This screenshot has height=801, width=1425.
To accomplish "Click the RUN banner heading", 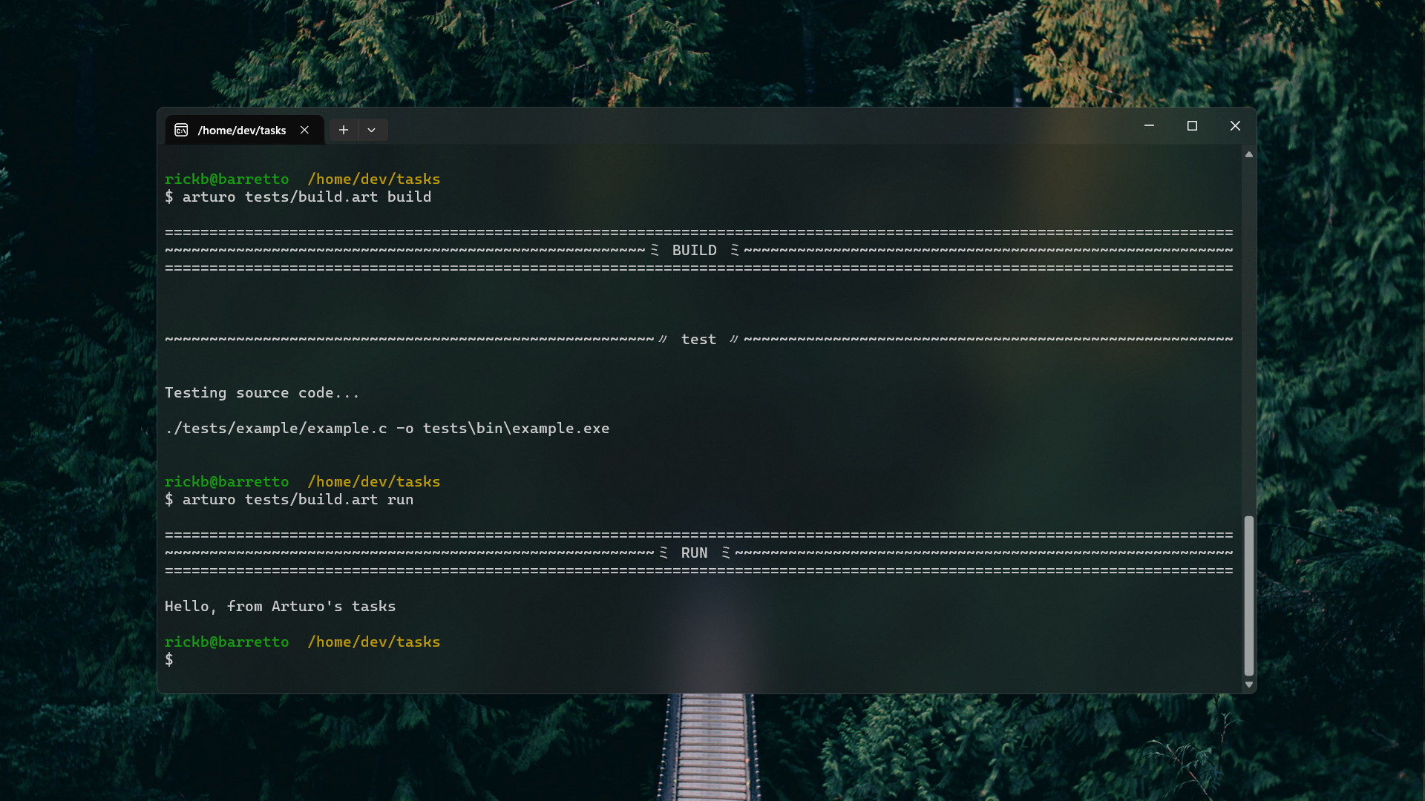I will pyautogui.click(x=694, y=553).
